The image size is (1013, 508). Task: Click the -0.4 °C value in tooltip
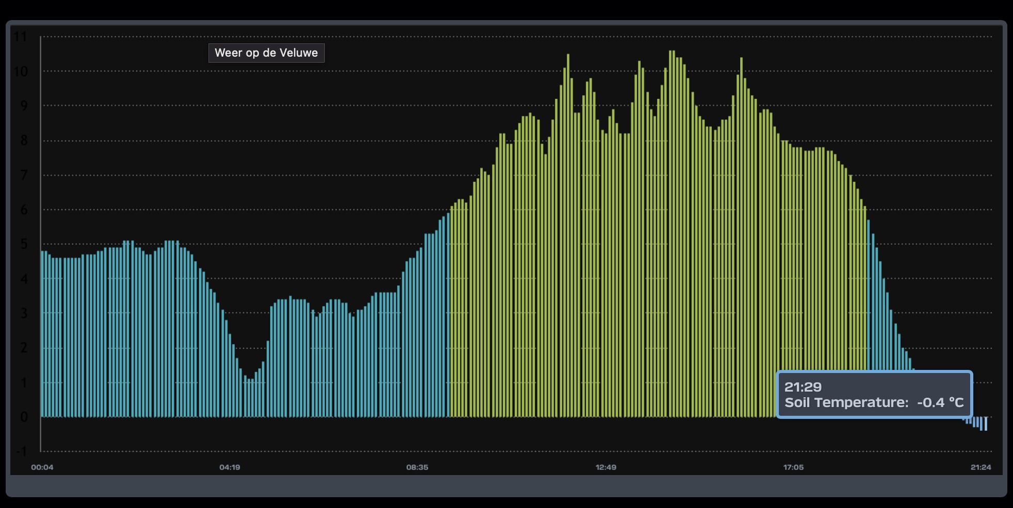(x=940, y=402)
